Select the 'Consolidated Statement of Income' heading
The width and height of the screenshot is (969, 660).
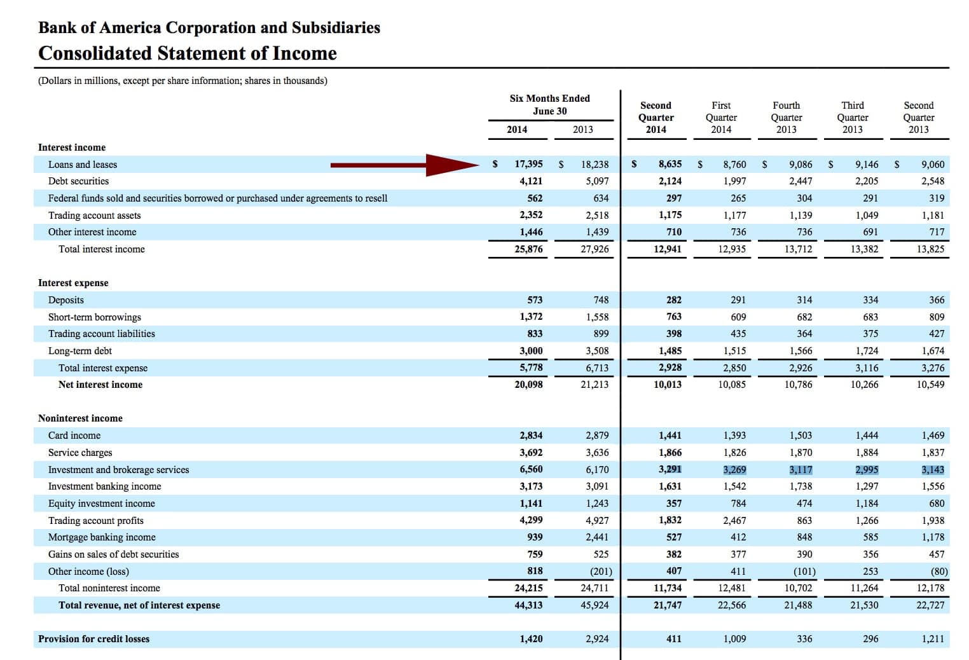(188, 53)
